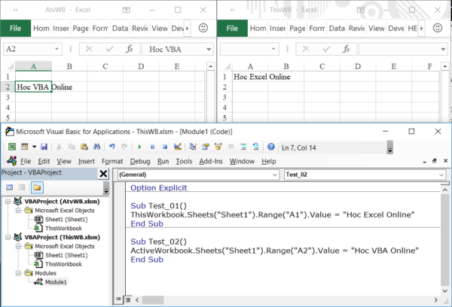The width and height of the screenshot is (452, 307).
Task: Open the Window menu
Action: click(242, 161)
